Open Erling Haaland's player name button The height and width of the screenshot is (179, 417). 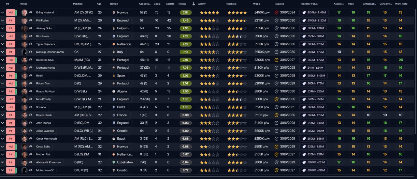[45, 13]
